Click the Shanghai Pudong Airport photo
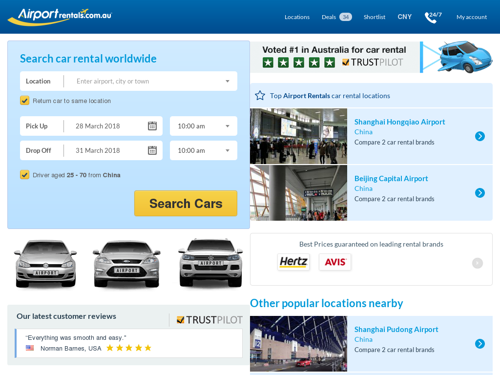The image size is (500, 375). 298,343
